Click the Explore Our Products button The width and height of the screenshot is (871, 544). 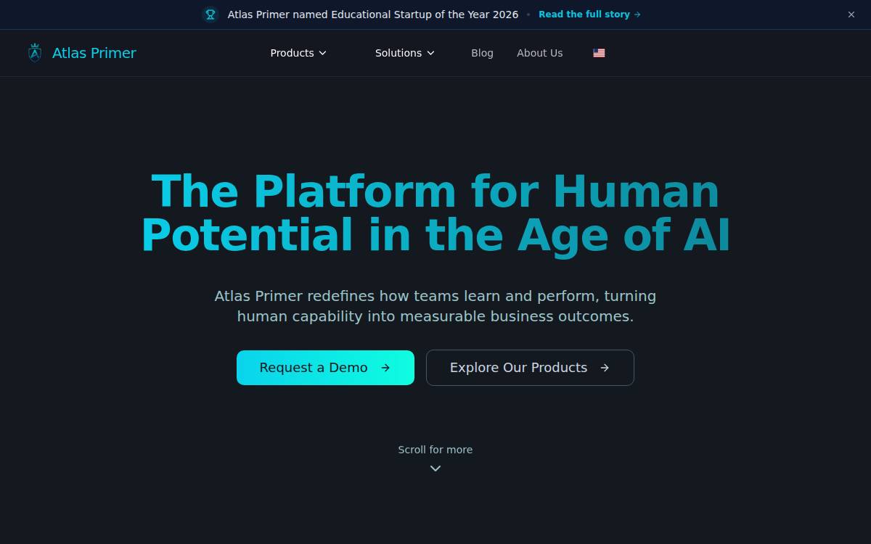(x=530, y=368)
